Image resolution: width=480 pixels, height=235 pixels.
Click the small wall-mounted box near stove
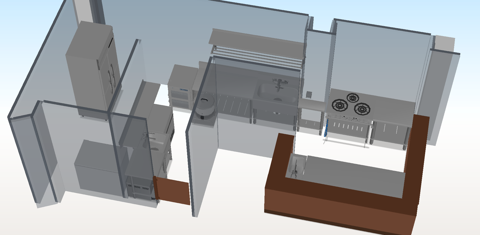(309, 95)
